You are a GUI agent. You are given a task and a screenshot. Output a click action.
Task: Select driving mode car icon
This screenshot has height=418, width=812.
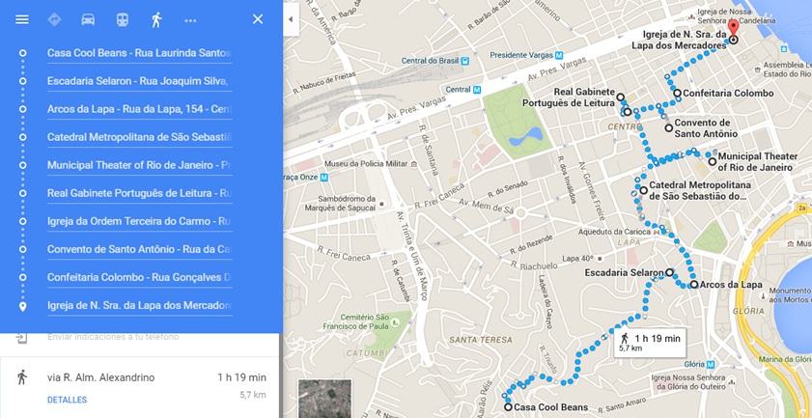coord(88,19)
